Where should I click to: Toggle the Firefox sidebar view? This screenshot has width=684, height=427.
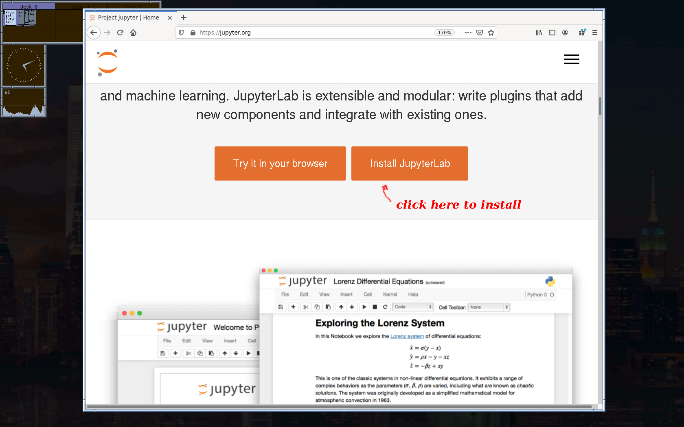point(552,33)
